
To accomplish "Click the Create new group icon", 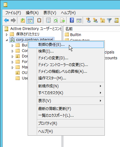I will (x=95, y=20).
